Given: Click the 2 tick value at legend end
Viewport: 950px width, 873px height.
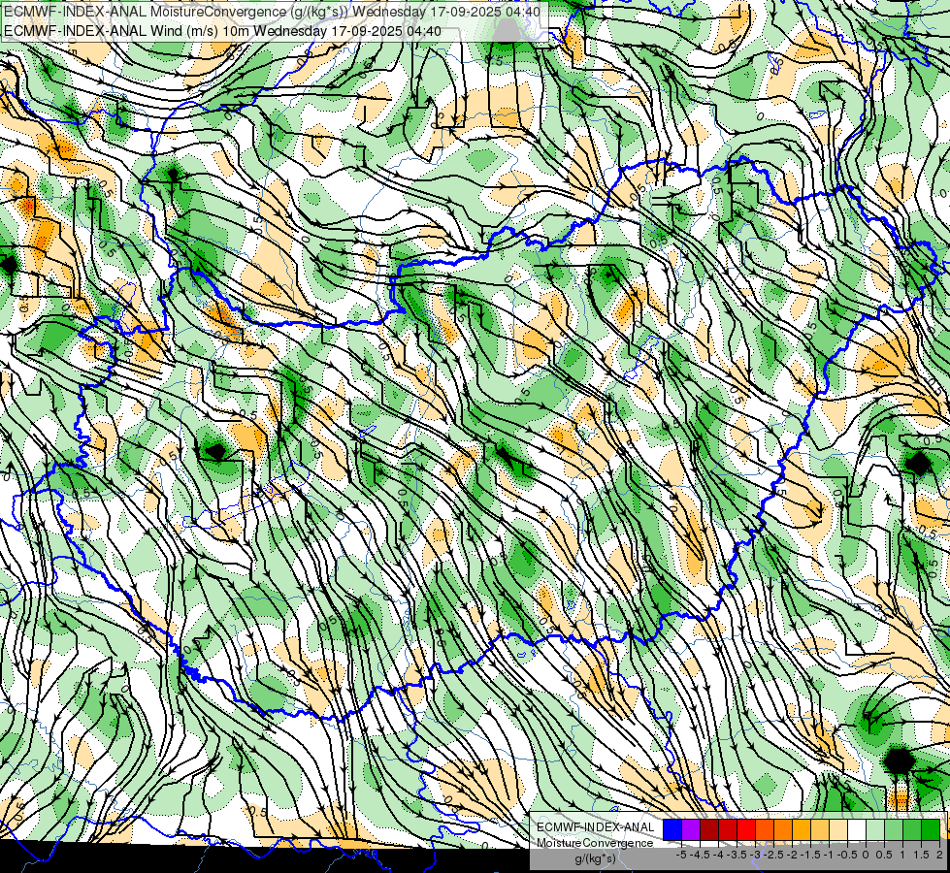Looking at the screenshot, I should click(939, 855).
